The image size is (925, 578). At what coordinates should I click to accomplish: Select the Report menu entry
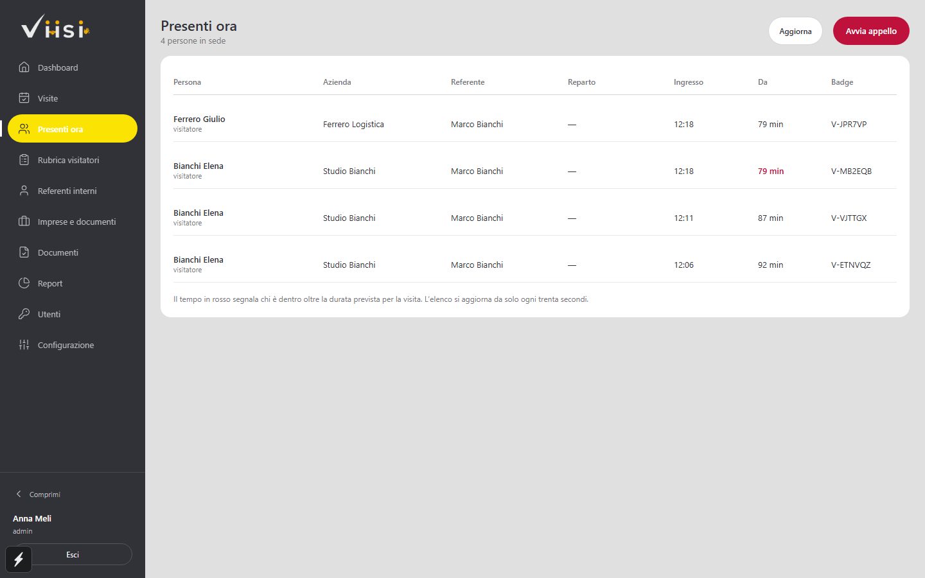pyautogui.click(x=73, y=283)
